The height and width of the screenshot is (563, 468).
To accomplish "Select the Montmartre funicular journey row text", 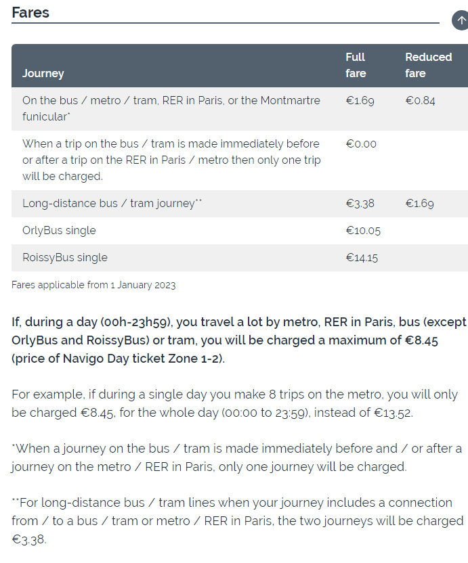I will coord(171,108).
